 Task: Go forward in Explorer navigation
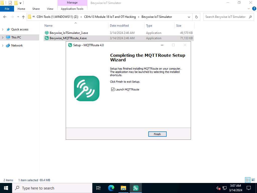12,17
